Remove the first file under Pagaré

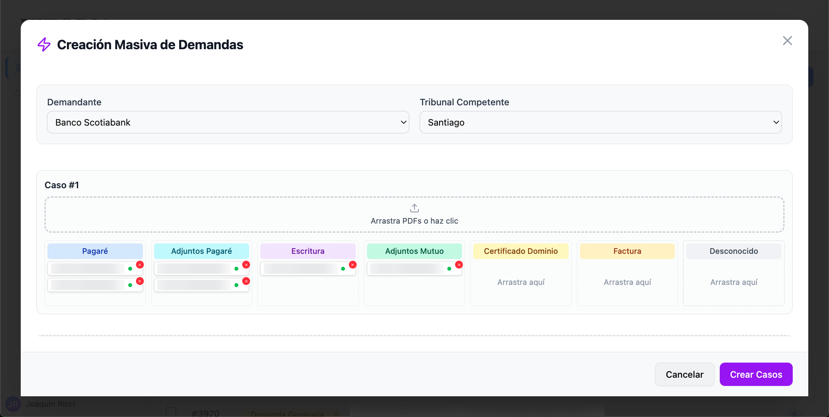pyautogui.click(x=140, y=265)
